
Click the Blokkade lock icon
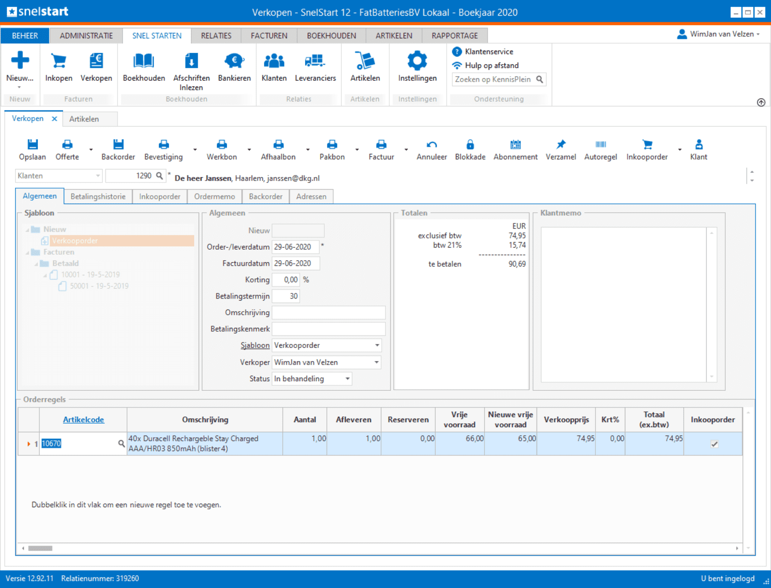[x=470, y=145]
